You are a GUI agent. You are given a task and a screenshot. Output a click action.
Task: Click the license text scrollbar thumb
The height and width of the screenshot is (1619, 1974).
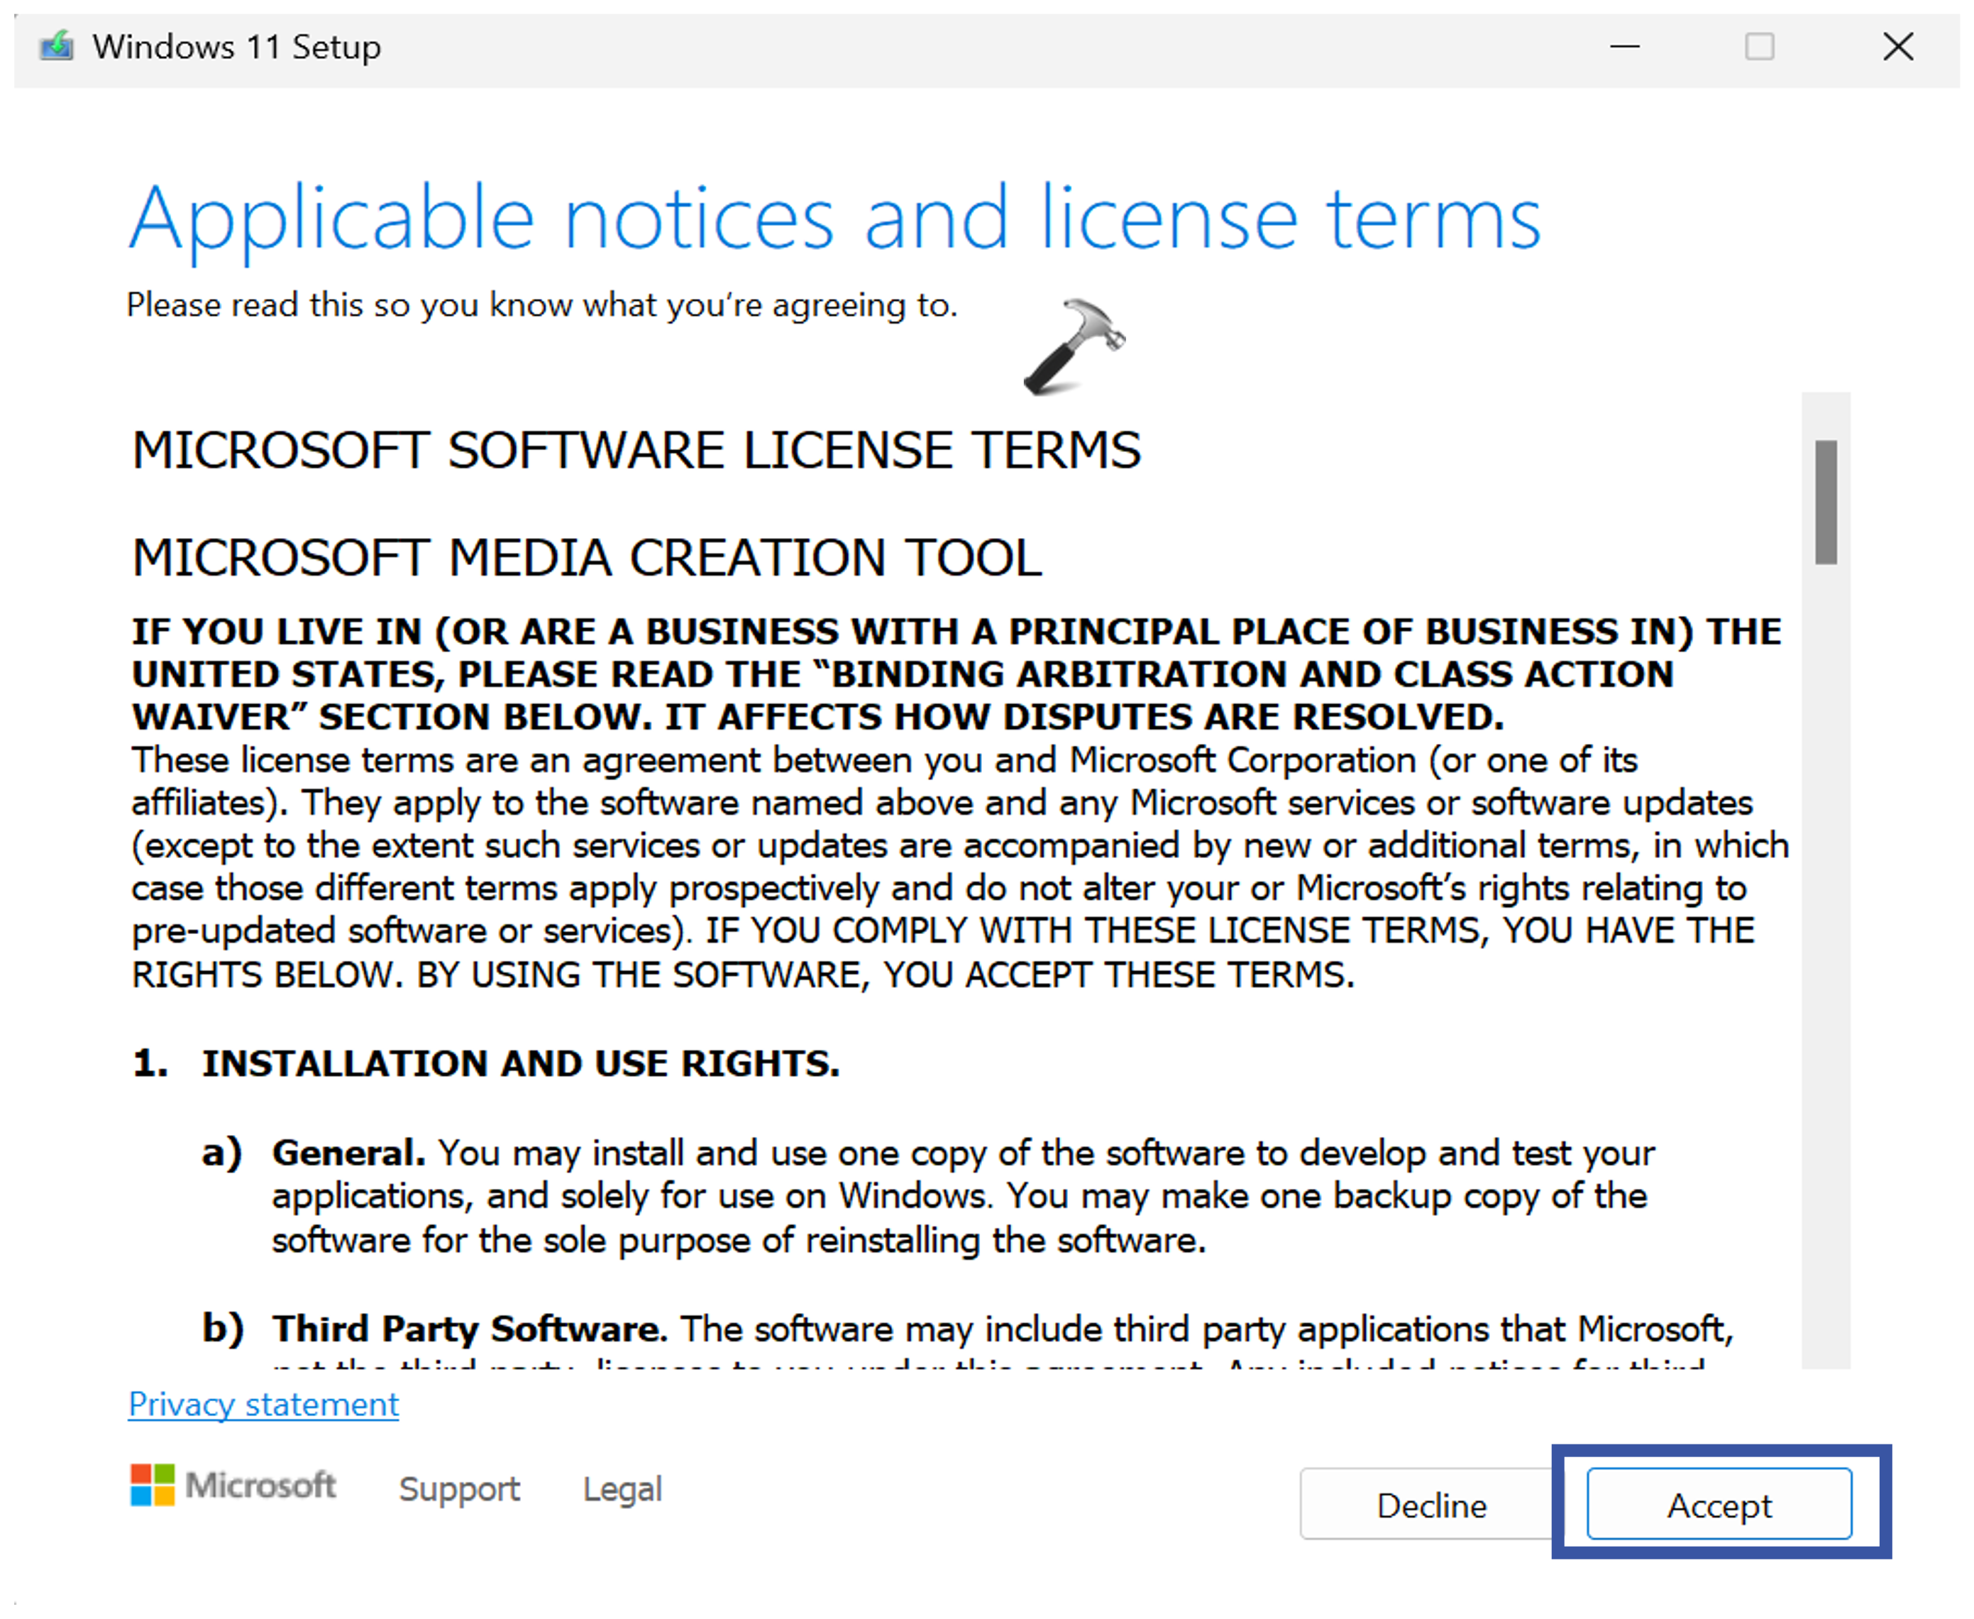point(1825,502)
